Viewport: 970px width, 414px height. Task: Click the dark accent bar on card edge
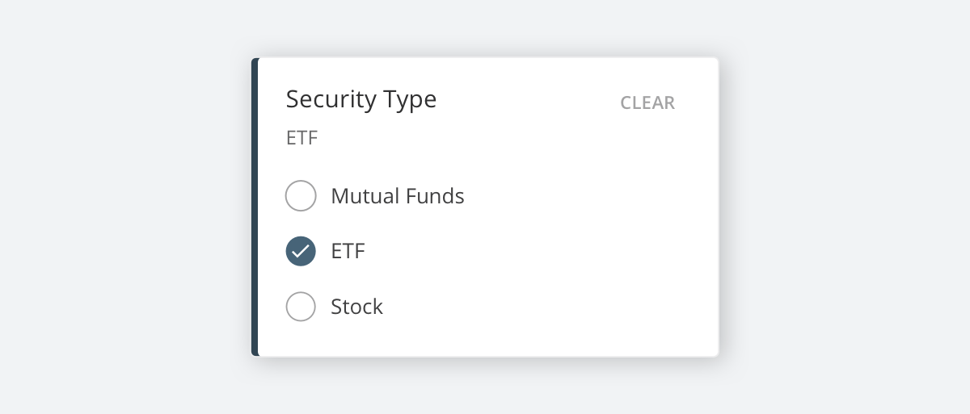click(x=255, y=207)
